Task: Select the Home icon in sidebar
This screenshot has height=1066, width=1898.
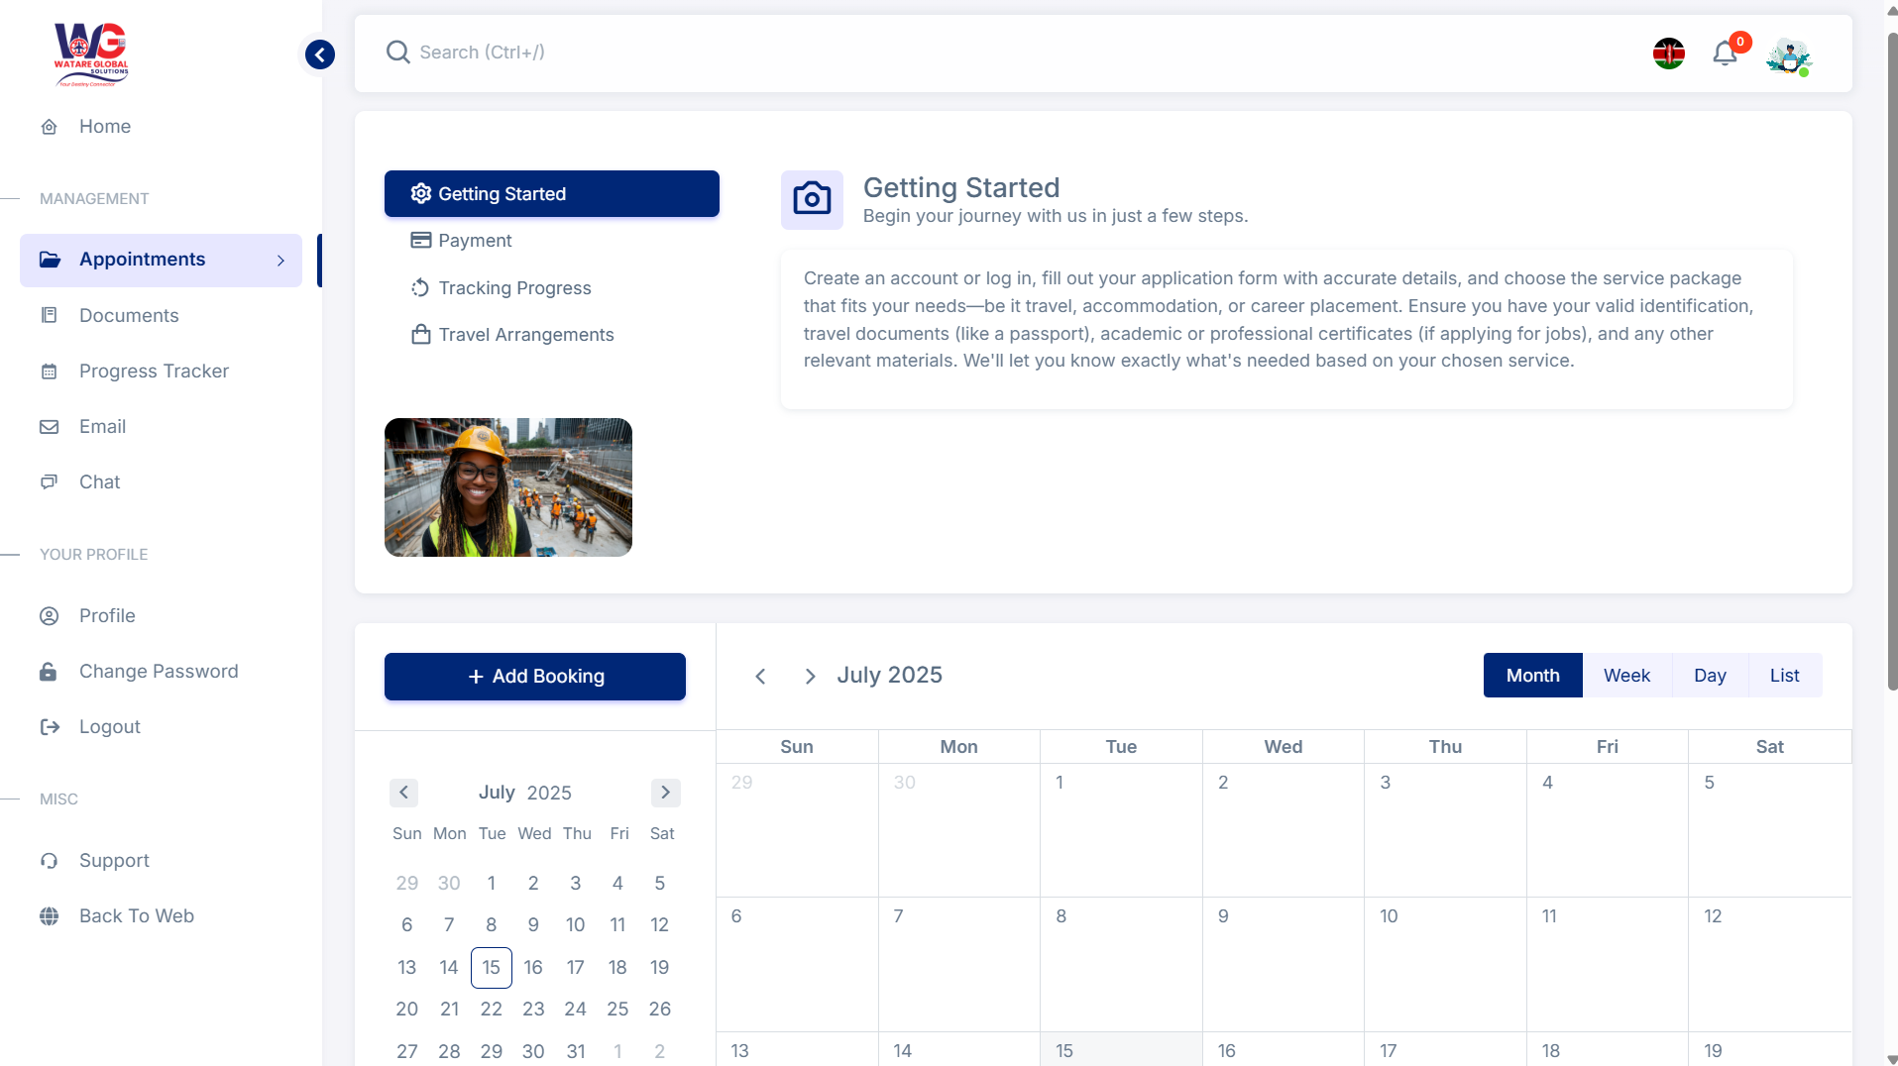Action: (50, 127)
